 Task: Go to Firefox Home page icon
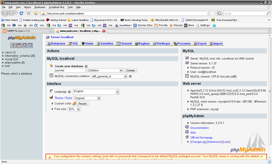[x=36, y=13]
